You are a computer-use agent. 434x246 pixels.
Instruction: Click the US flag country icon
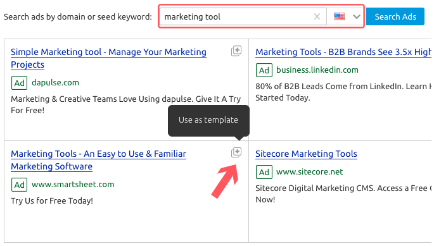tap(339, 16)
